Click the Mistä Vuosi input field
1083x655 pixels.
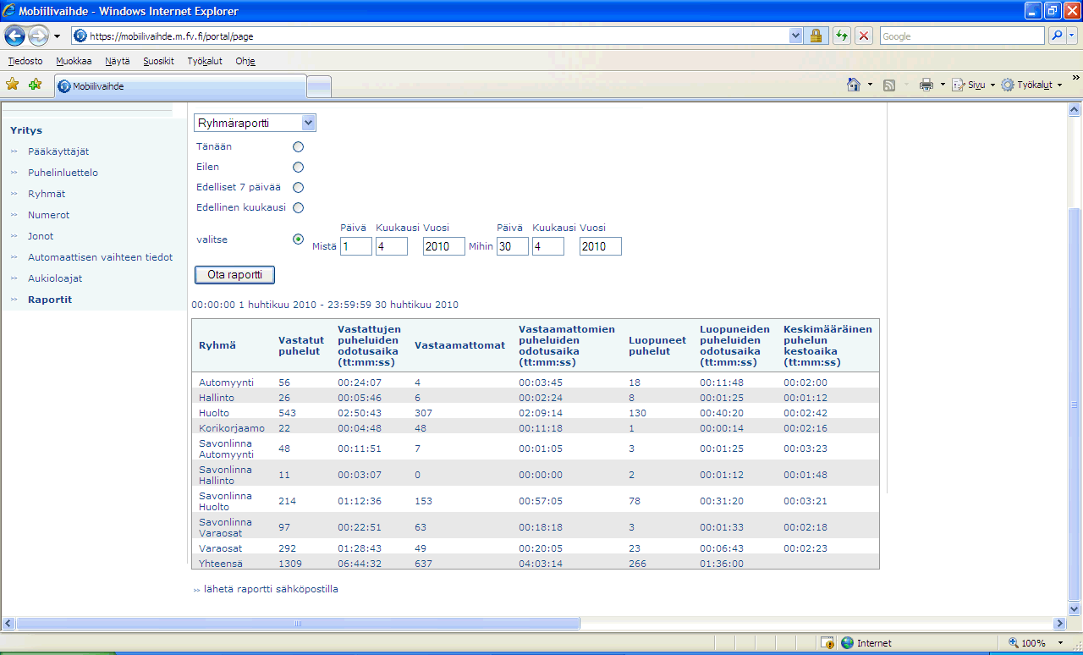coord(444,246)
